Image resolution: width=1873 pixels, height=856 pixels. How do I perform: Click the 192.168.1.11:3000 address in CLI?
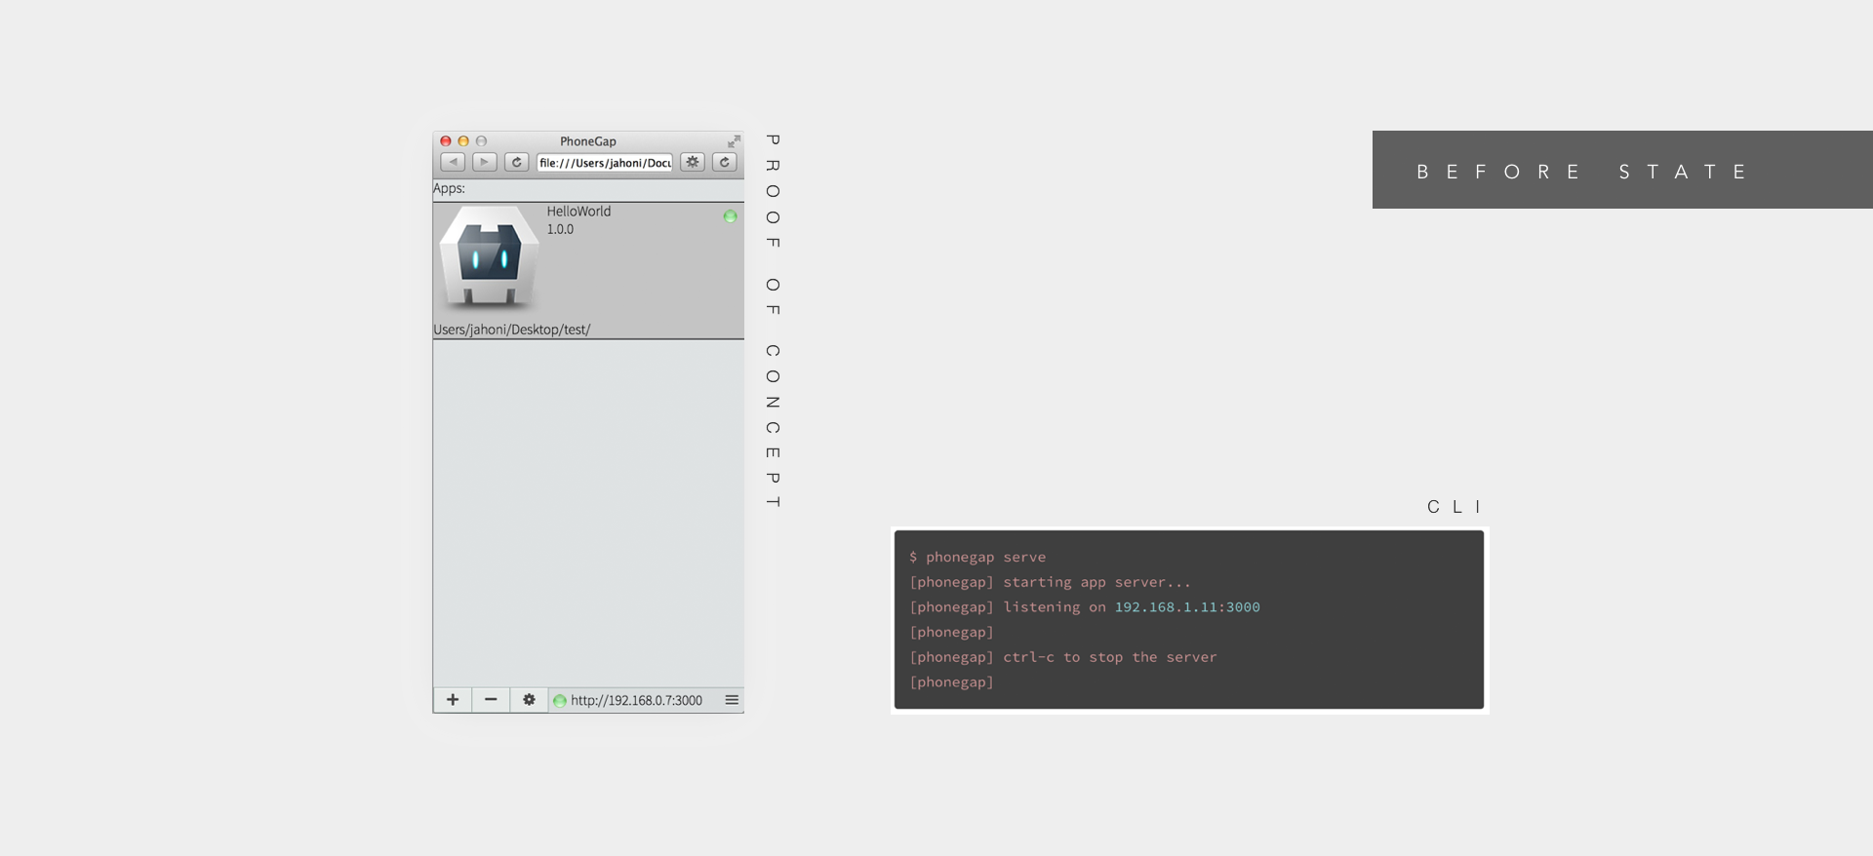point(1187,606)
